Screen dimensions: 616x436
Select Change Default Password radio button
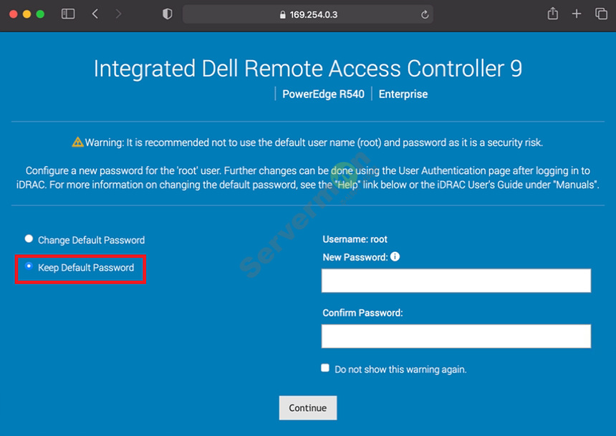pyautogui.click(x=29, y=238)
